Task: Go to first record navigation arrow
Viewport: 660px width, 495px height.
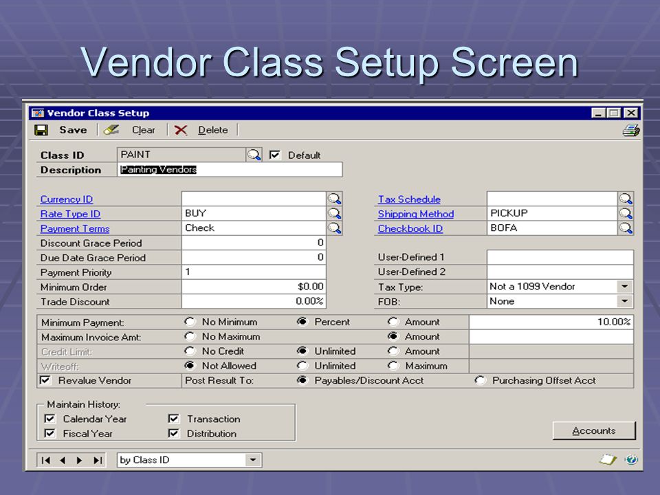Action: coord(46,461)
